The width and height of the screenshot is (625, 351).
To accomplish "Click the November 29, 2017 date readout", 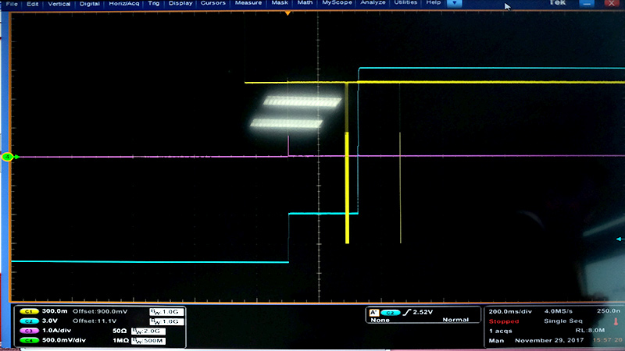I will [x=549, y=340].
